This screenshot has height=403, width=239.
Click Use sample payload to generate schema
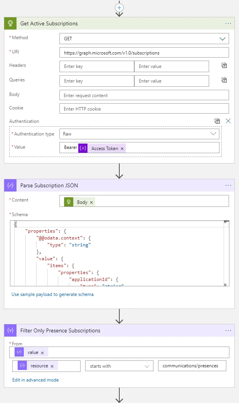pyautogui.click(x=53, y=294)
